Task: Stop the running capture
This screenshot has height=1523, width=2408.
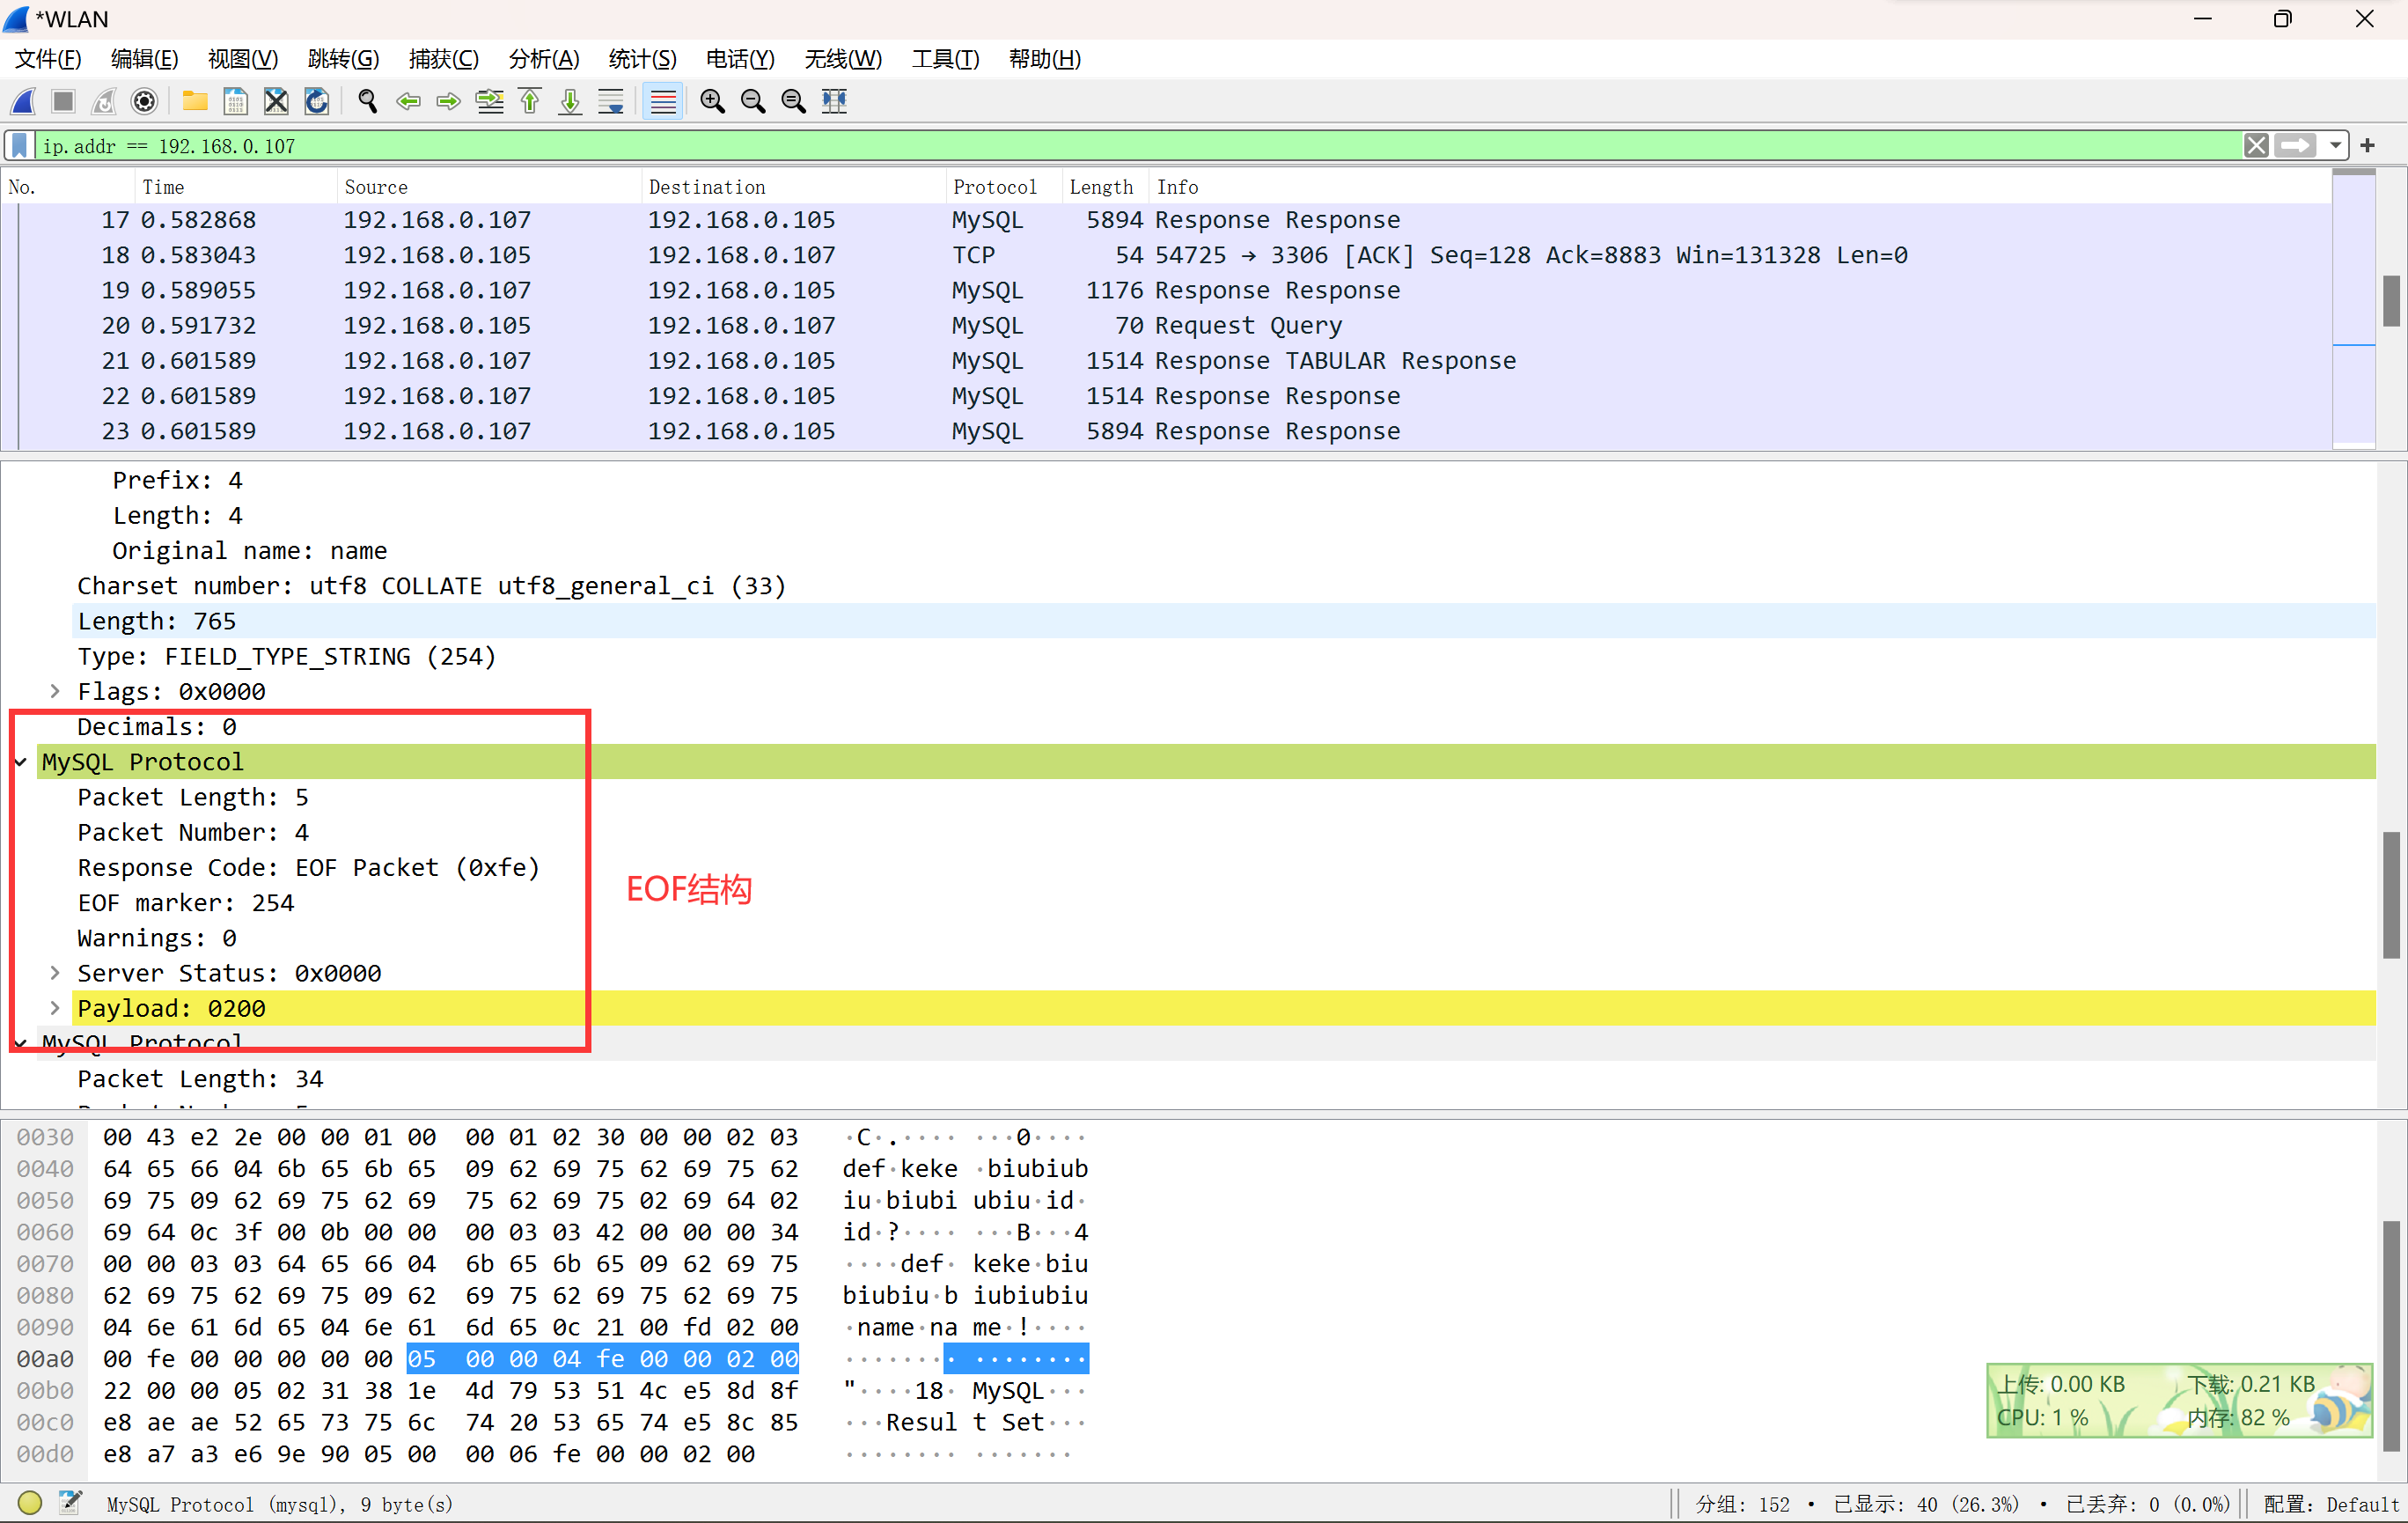Action: pyautogui.click(x=63, y=101)
